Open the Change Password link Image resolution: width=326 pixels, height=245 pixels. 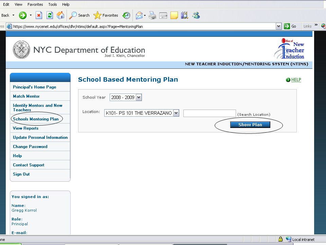30,146
